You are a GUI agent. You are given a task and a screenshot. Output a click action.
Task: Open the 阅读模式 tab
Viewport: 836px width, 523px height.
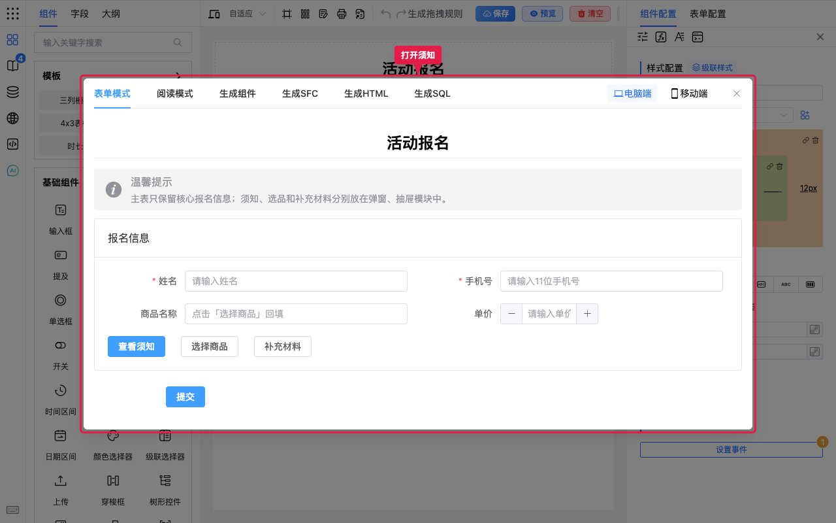[x=175, y=93]
